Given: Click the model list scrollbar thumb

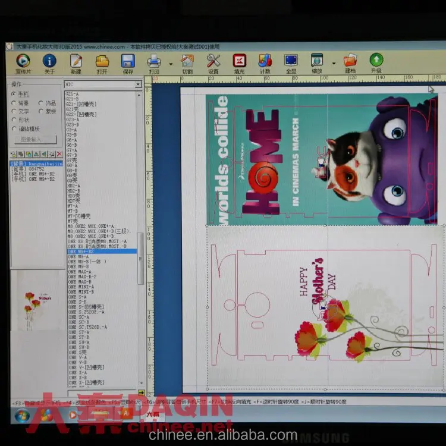Looking at the screenshot, I should 140,259.
